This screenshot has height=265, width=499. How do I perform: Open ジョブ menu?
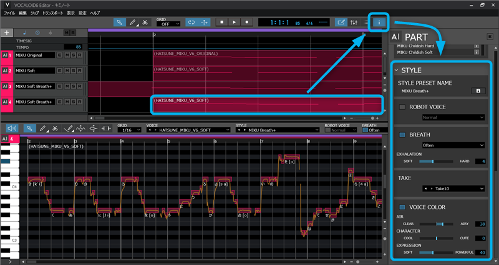[35, 13]
